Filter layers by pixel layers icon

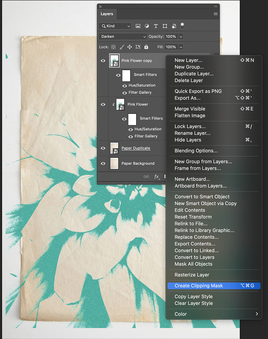138,26
